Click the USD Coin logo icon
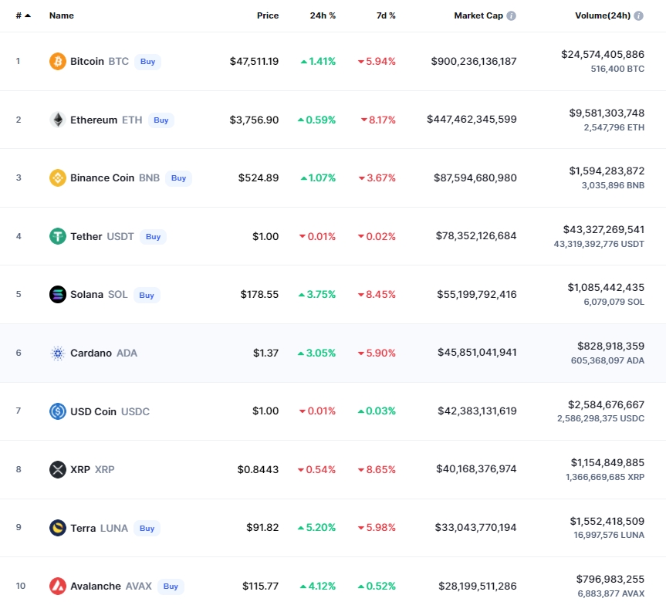The height and width of the screenshot is (612, 666). pyautogui.click(x=58, y=411)
